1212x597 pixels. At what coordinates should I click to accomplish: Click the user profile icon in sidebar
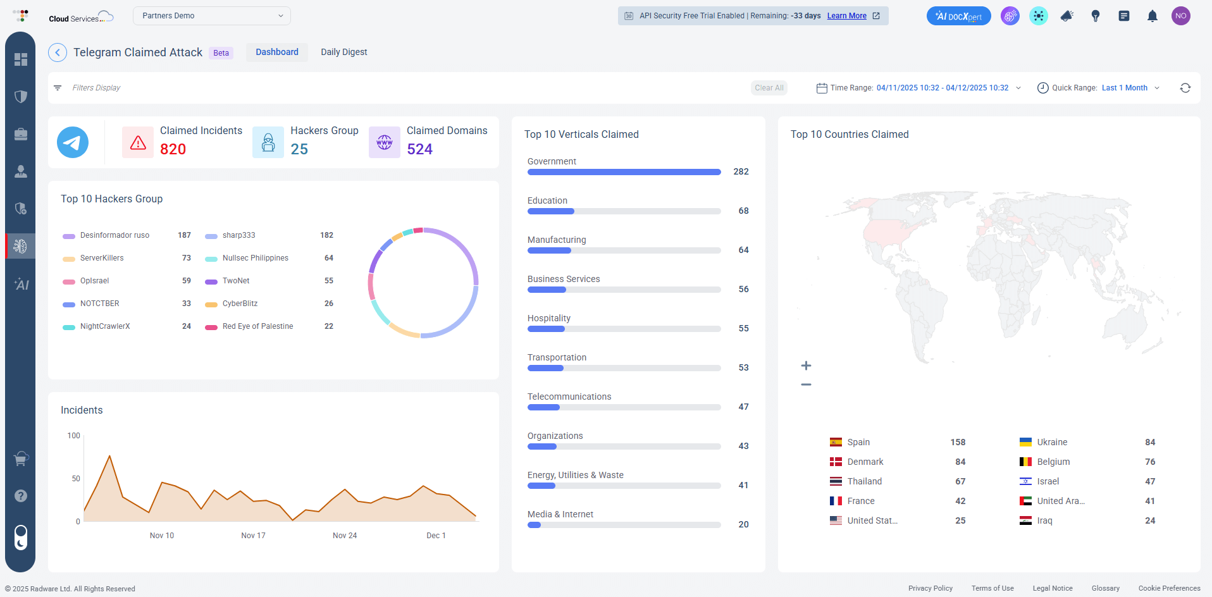click(21, 171)
